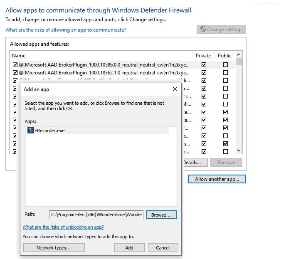Open risks of allowing an app link

coord(66,30)
